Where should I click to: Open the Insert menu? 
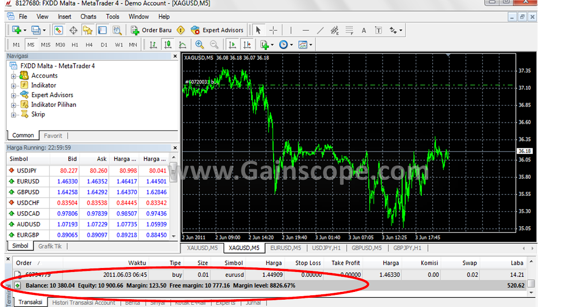(64, 17)
